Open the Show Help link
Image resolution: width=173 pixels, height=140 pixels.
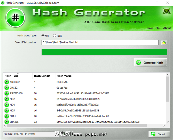(x=153, y=28)
